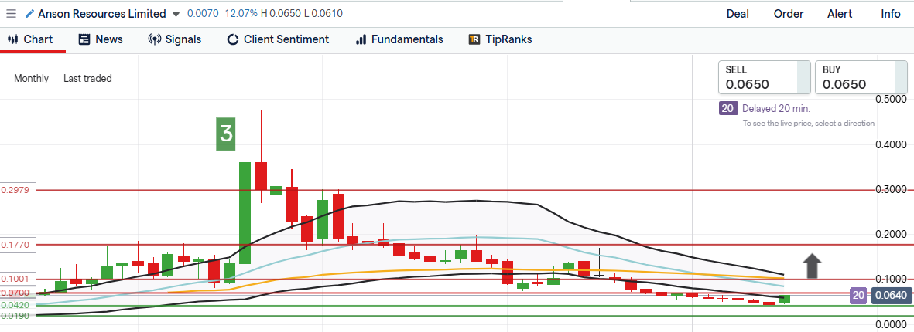Expand the Anson Resources Limited dropdown arrow

click(176, 15)
